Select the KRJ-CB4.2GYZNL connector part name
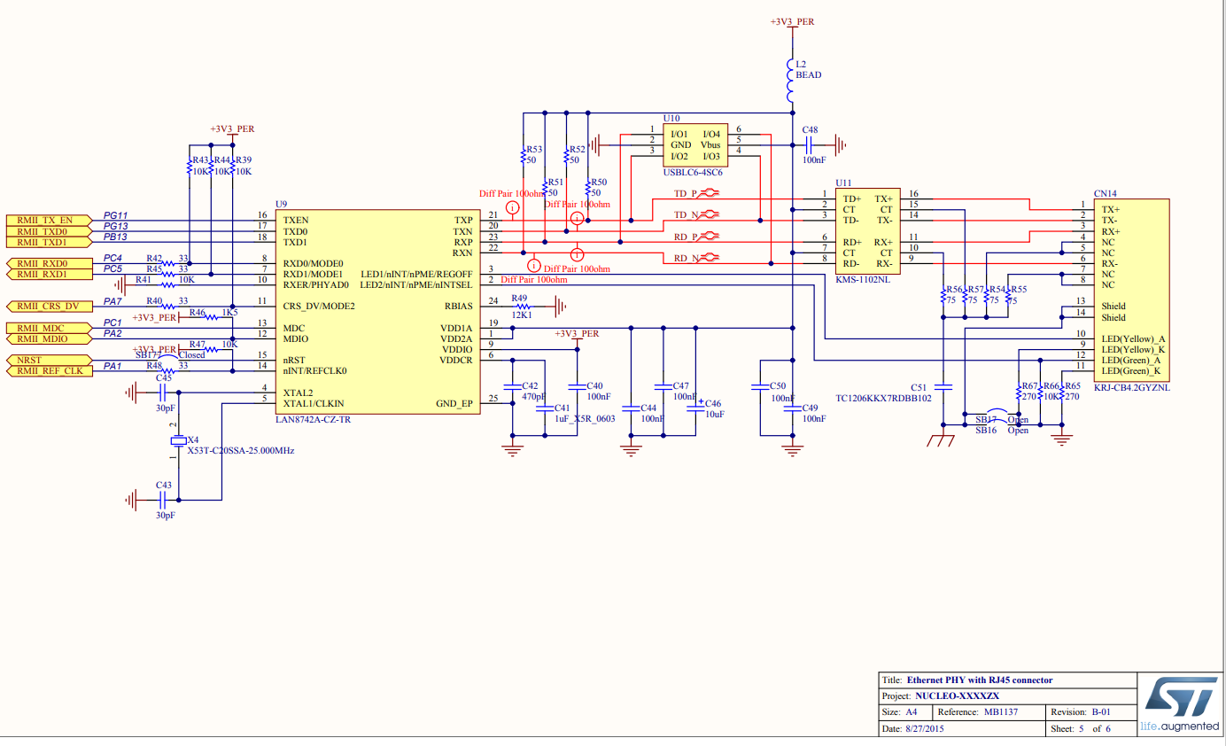This screenshot has height=746, width=1226. pos(1132,387)
